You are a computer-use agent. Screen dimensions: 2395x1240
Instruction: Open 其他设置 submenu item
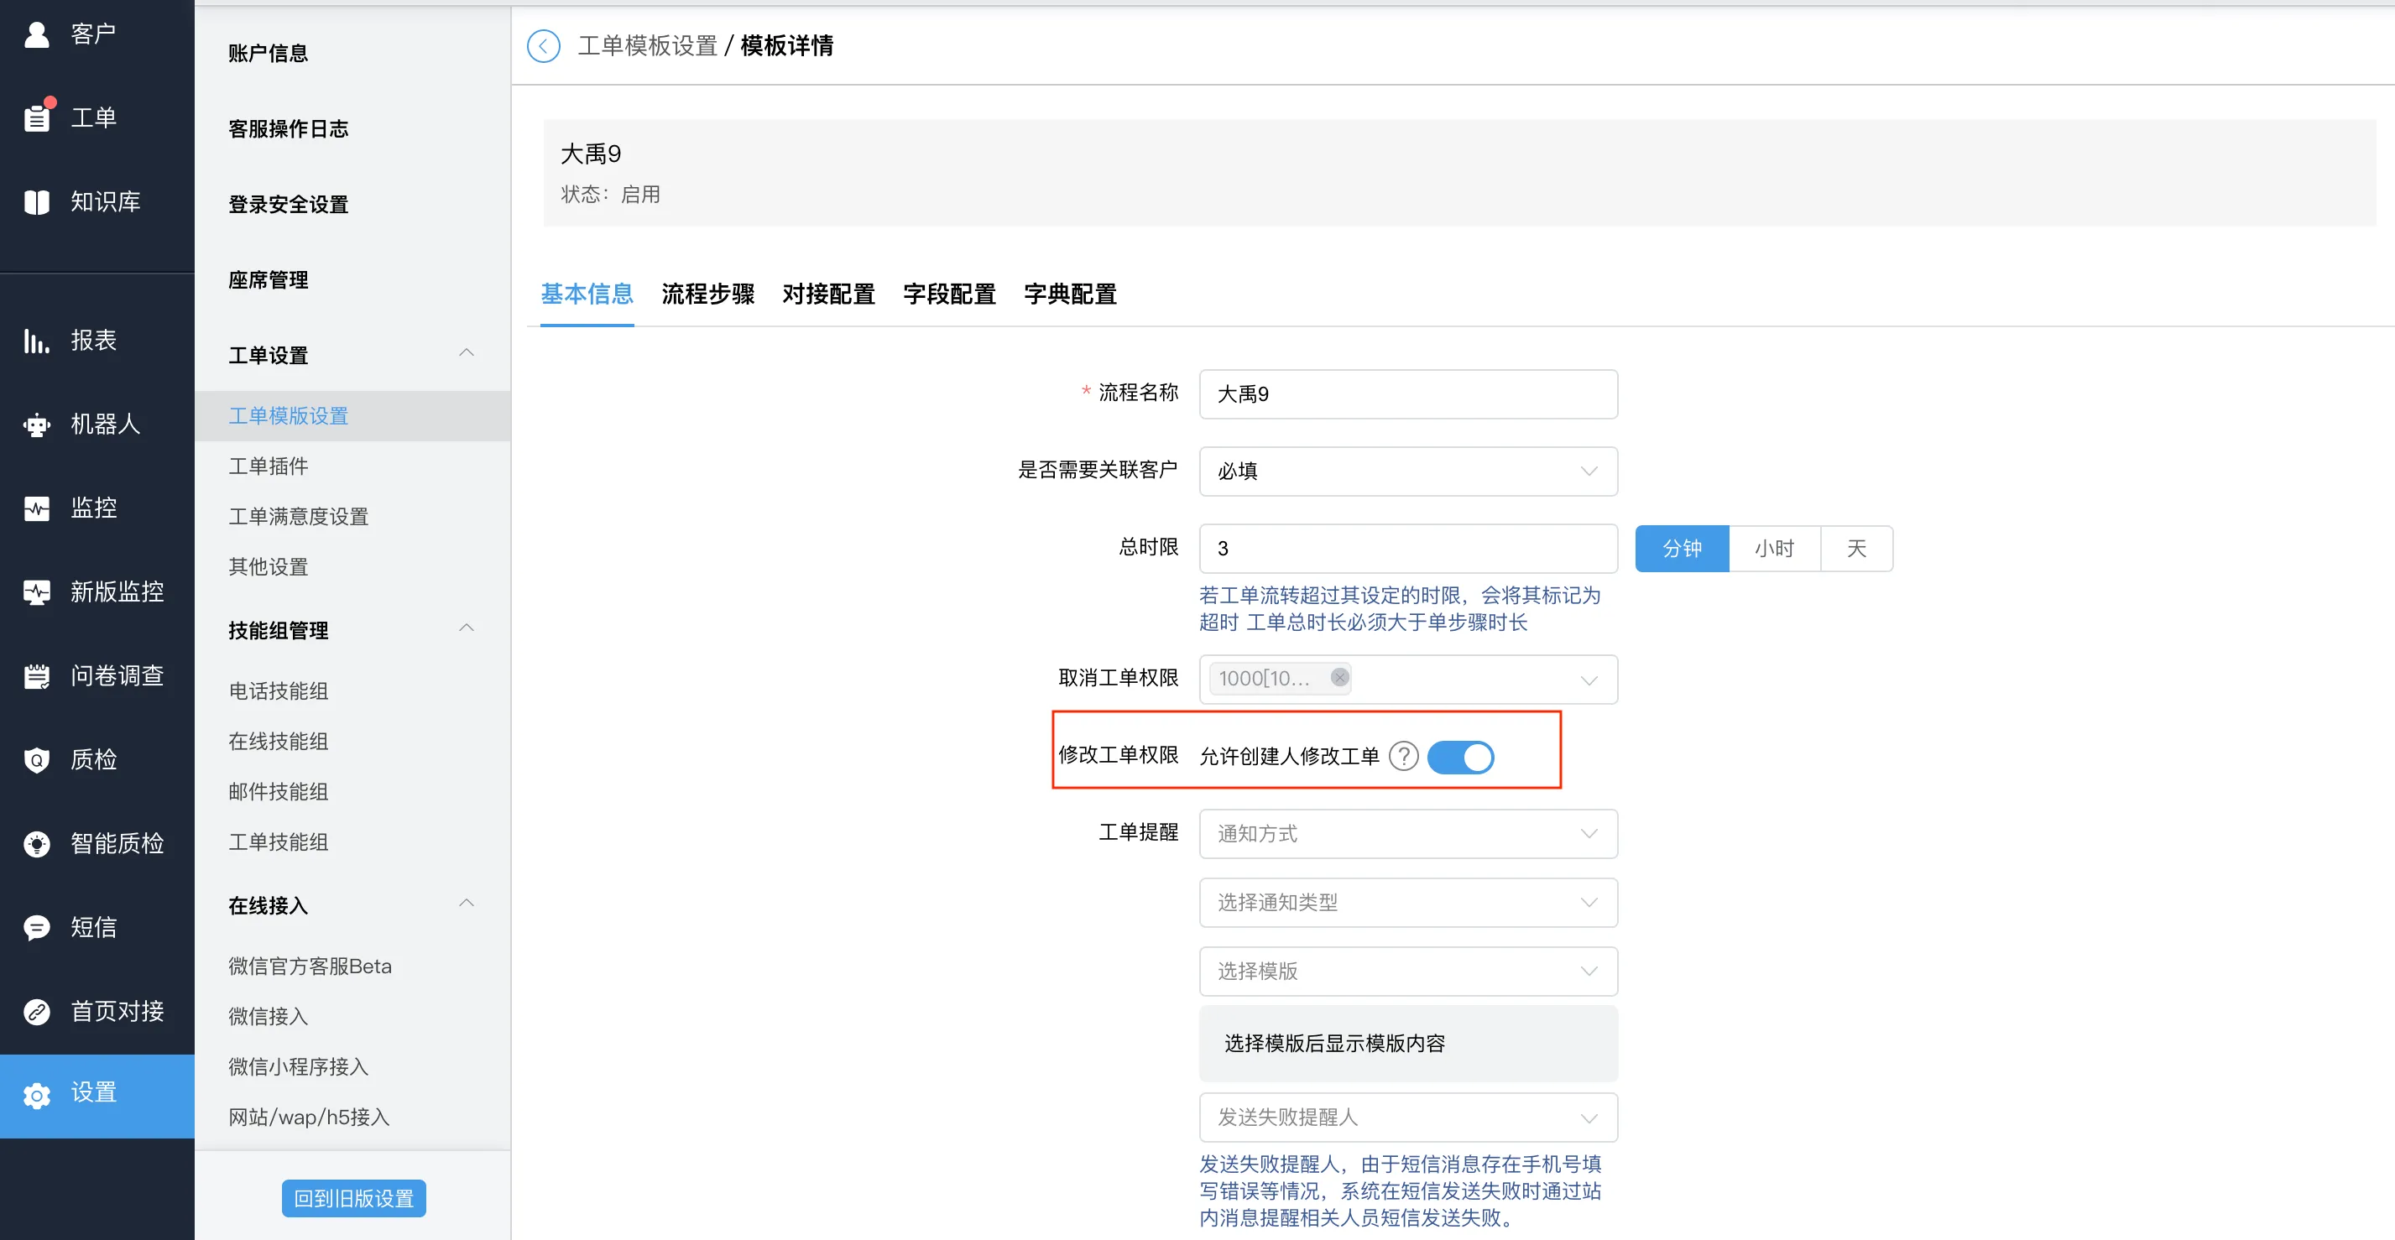[268, 566]
